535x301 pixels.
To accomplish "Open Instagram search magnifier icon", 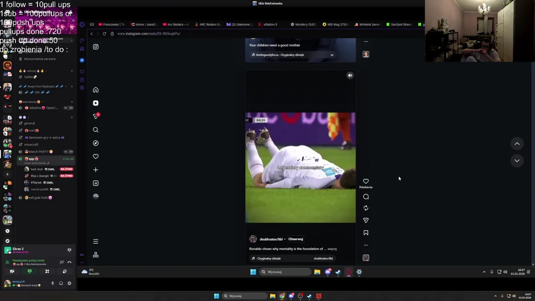I will coord(96,130).
